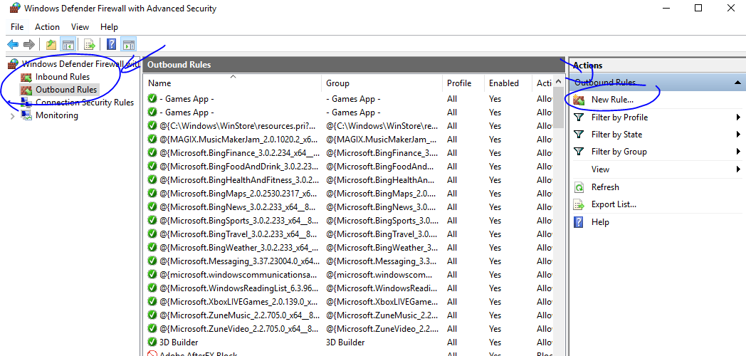Click the Windows Defender Firewall root node icon
The width and height of the screenshot is (746, 356).
(x=14, y=64)
